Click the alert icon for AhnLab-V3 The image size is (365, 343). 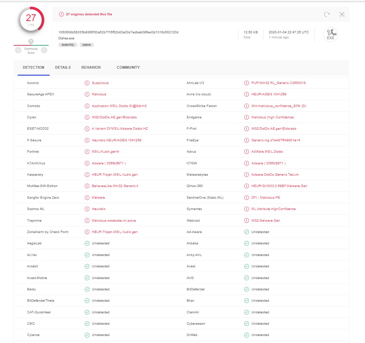(x=246, y=83)
